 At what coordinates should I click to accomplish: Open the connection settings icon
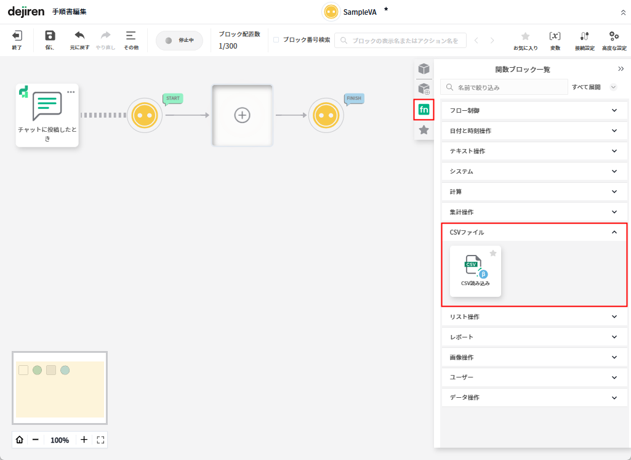pos(584,36)
